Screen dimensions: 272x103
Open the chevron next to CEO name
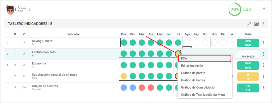(30, 10)
